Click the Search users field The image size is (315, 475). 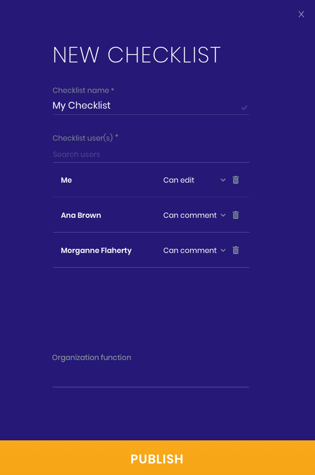(x=151, y=154)
